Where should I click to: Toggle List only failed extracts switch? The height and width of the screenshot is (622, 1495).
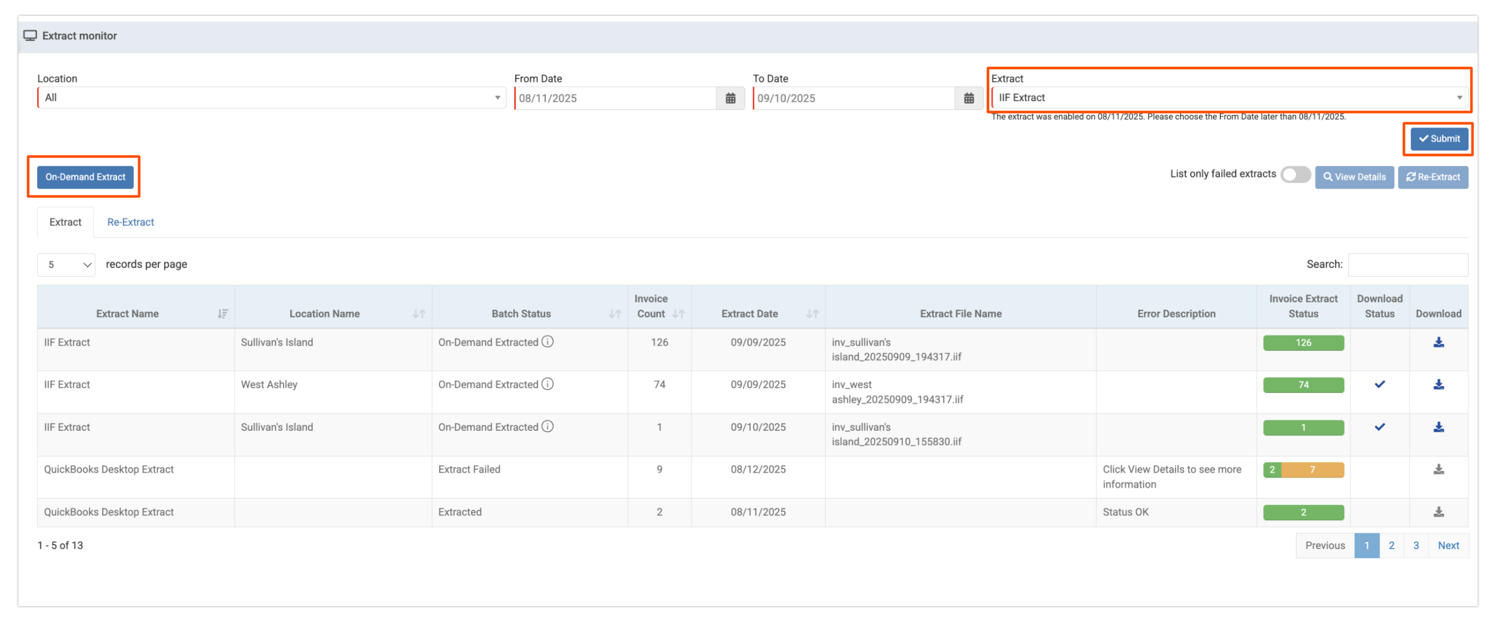[x=1295, y=174]
